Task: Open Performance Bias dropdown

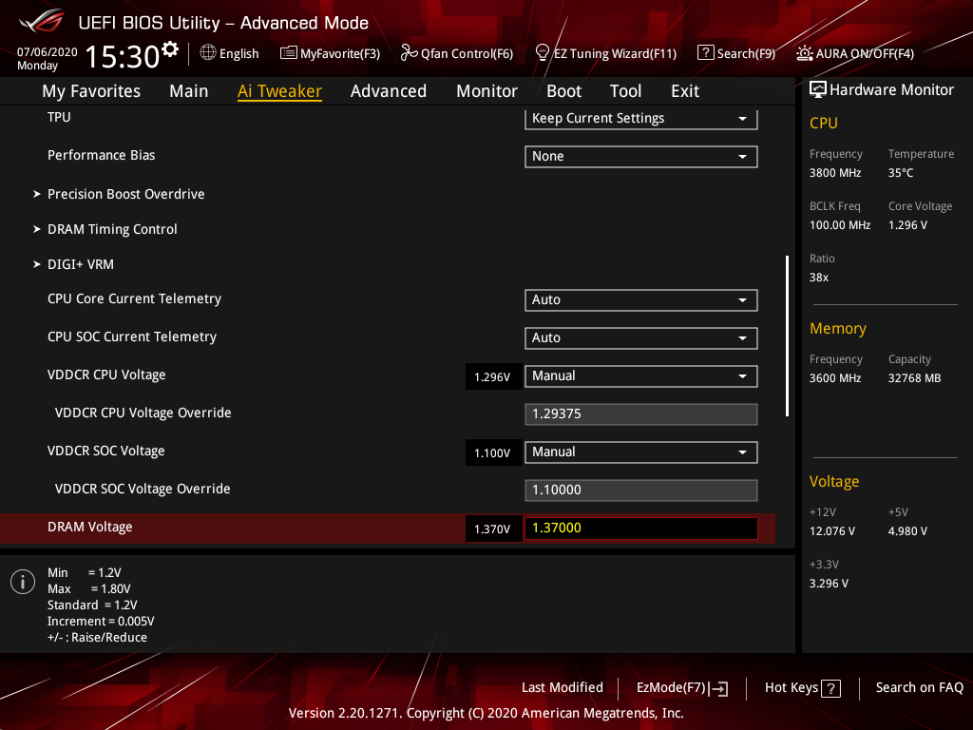Action: (x=641, y=157)
